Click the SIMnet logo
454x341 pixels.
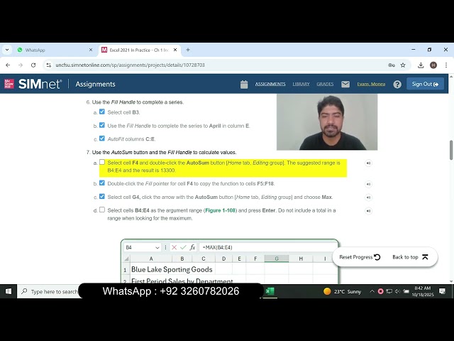point(40,84)
